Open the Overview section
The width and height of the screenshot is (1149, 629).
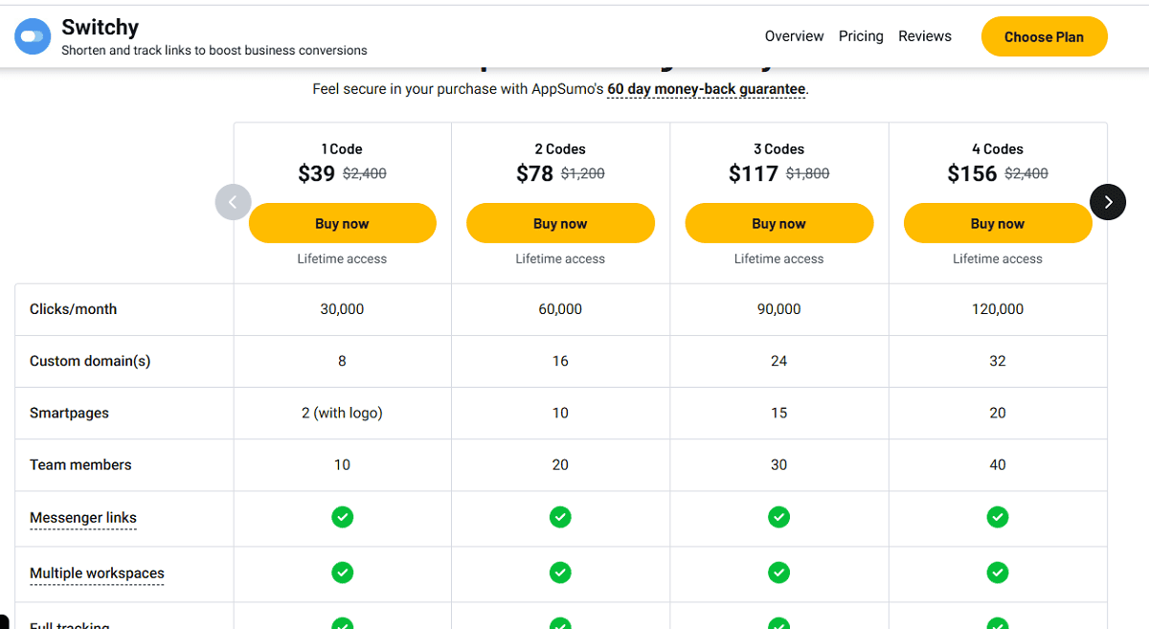794,35
